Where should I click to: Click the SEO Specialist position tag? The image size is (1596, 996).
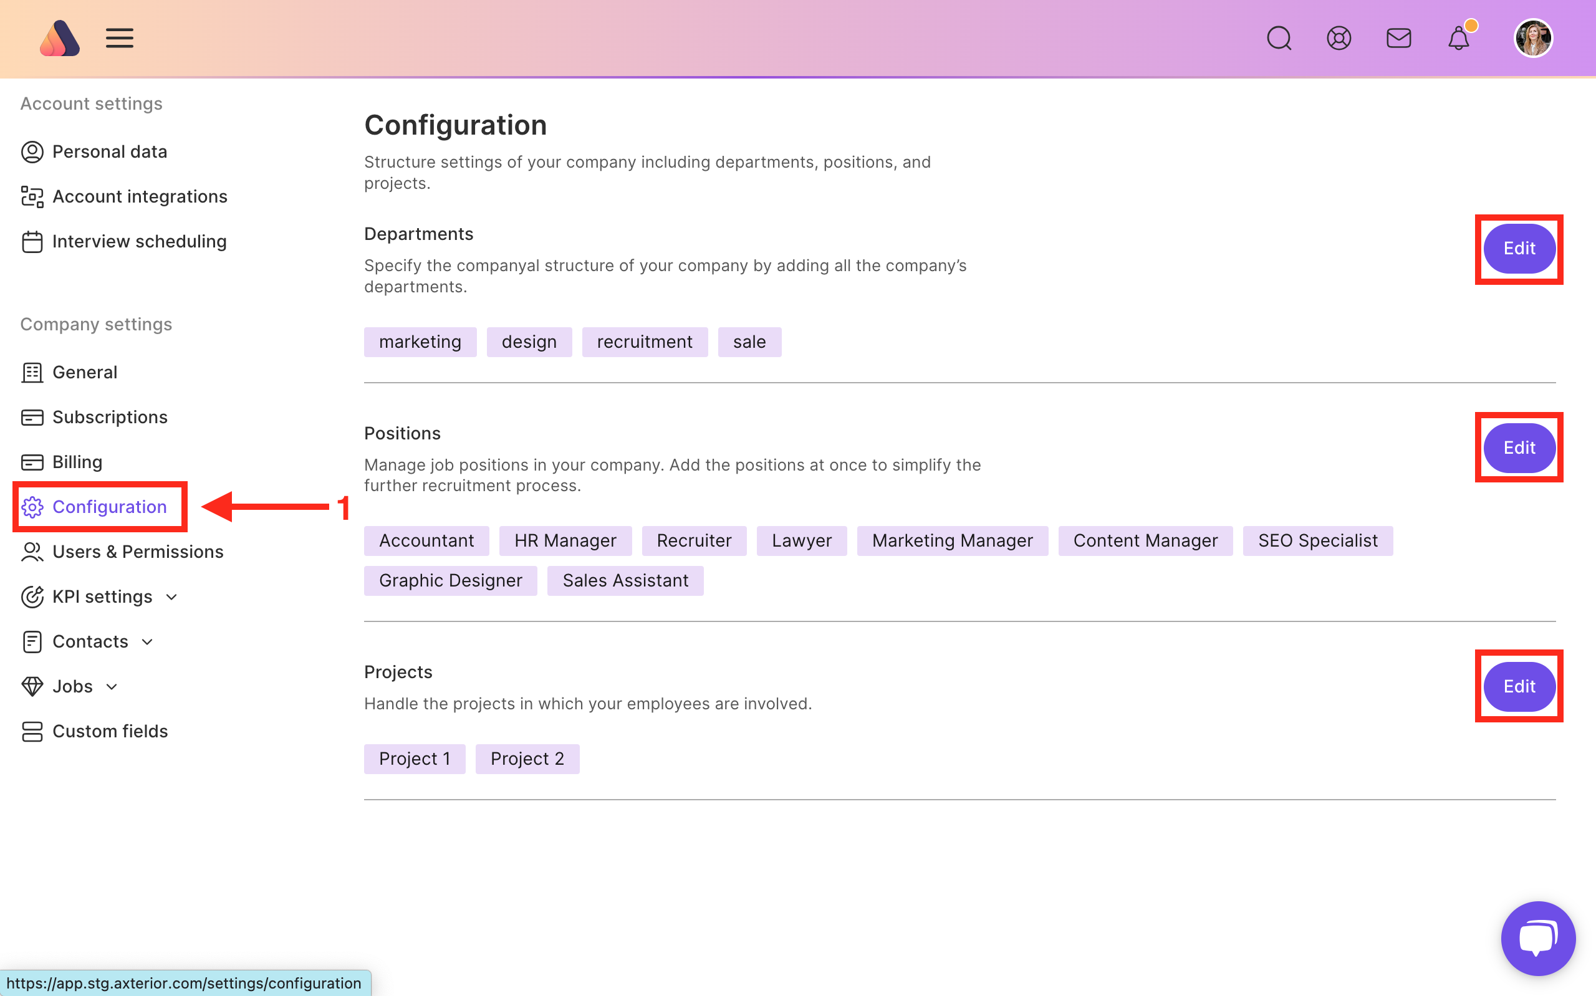coord(1318,541)
